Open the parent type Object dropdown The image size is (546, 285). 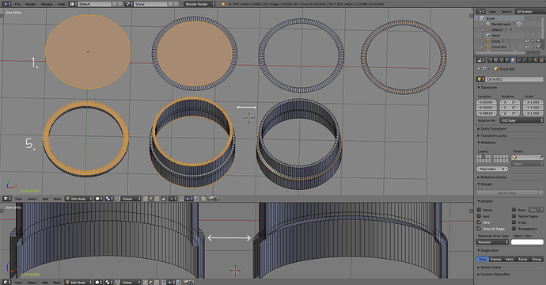527,164
